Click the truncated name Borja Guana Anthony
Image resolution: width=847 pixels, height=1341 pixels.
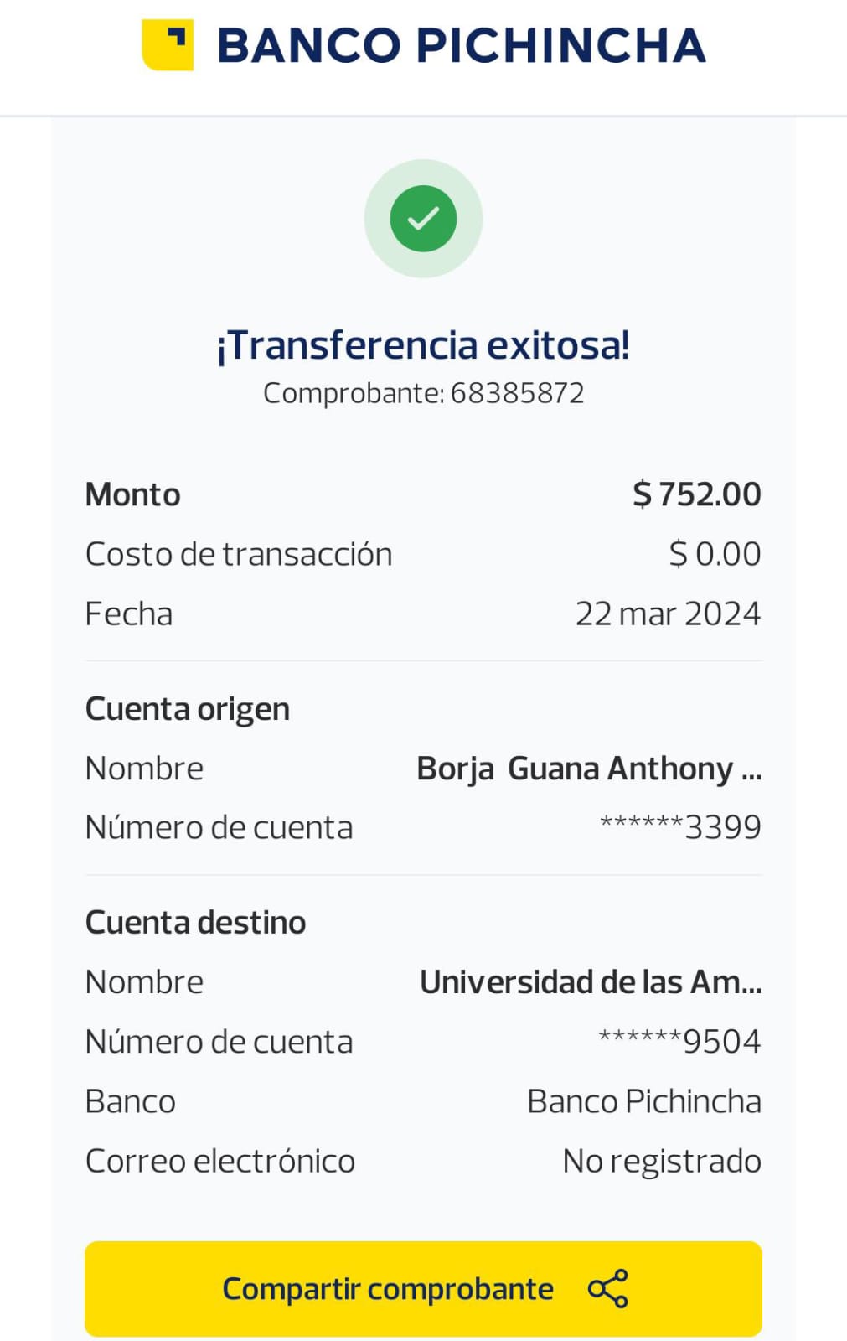click(x=588, y=769)
